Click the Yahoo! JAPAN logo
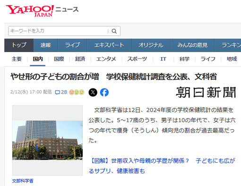 pyautogui.click(x=30, y=11)
